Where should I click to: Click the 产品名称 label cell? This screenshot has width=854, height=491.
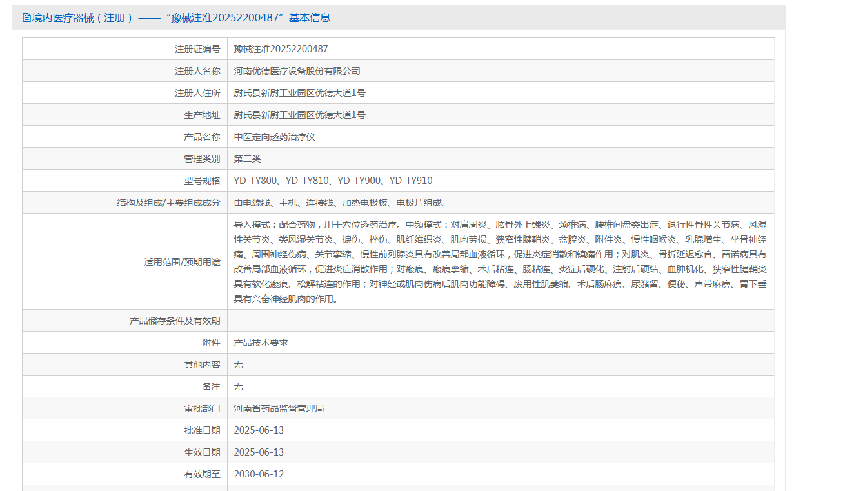(125, 137)
